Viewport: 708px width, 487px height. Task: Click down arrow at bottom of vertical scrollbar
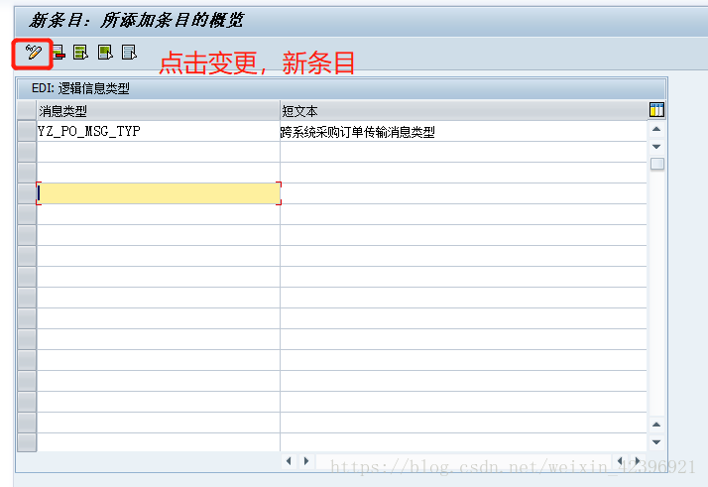[656, 441]
